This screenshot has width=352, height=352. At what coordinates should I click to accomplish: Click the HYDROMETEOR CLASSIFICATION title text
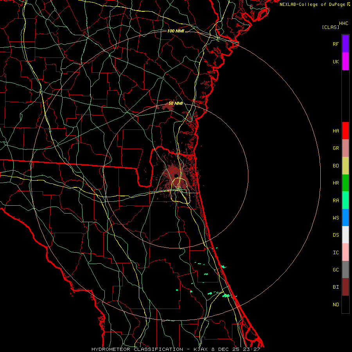(137, 349)
